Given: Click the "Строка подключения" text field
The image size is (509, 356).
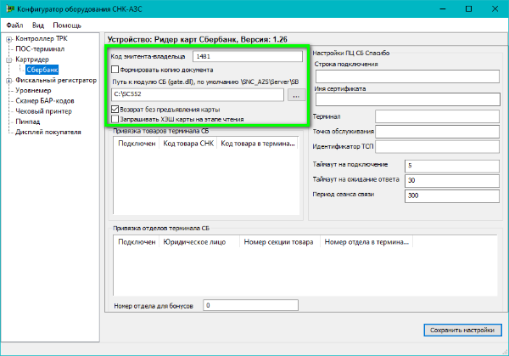Looking at the screenshot, I should click(406, 76).
